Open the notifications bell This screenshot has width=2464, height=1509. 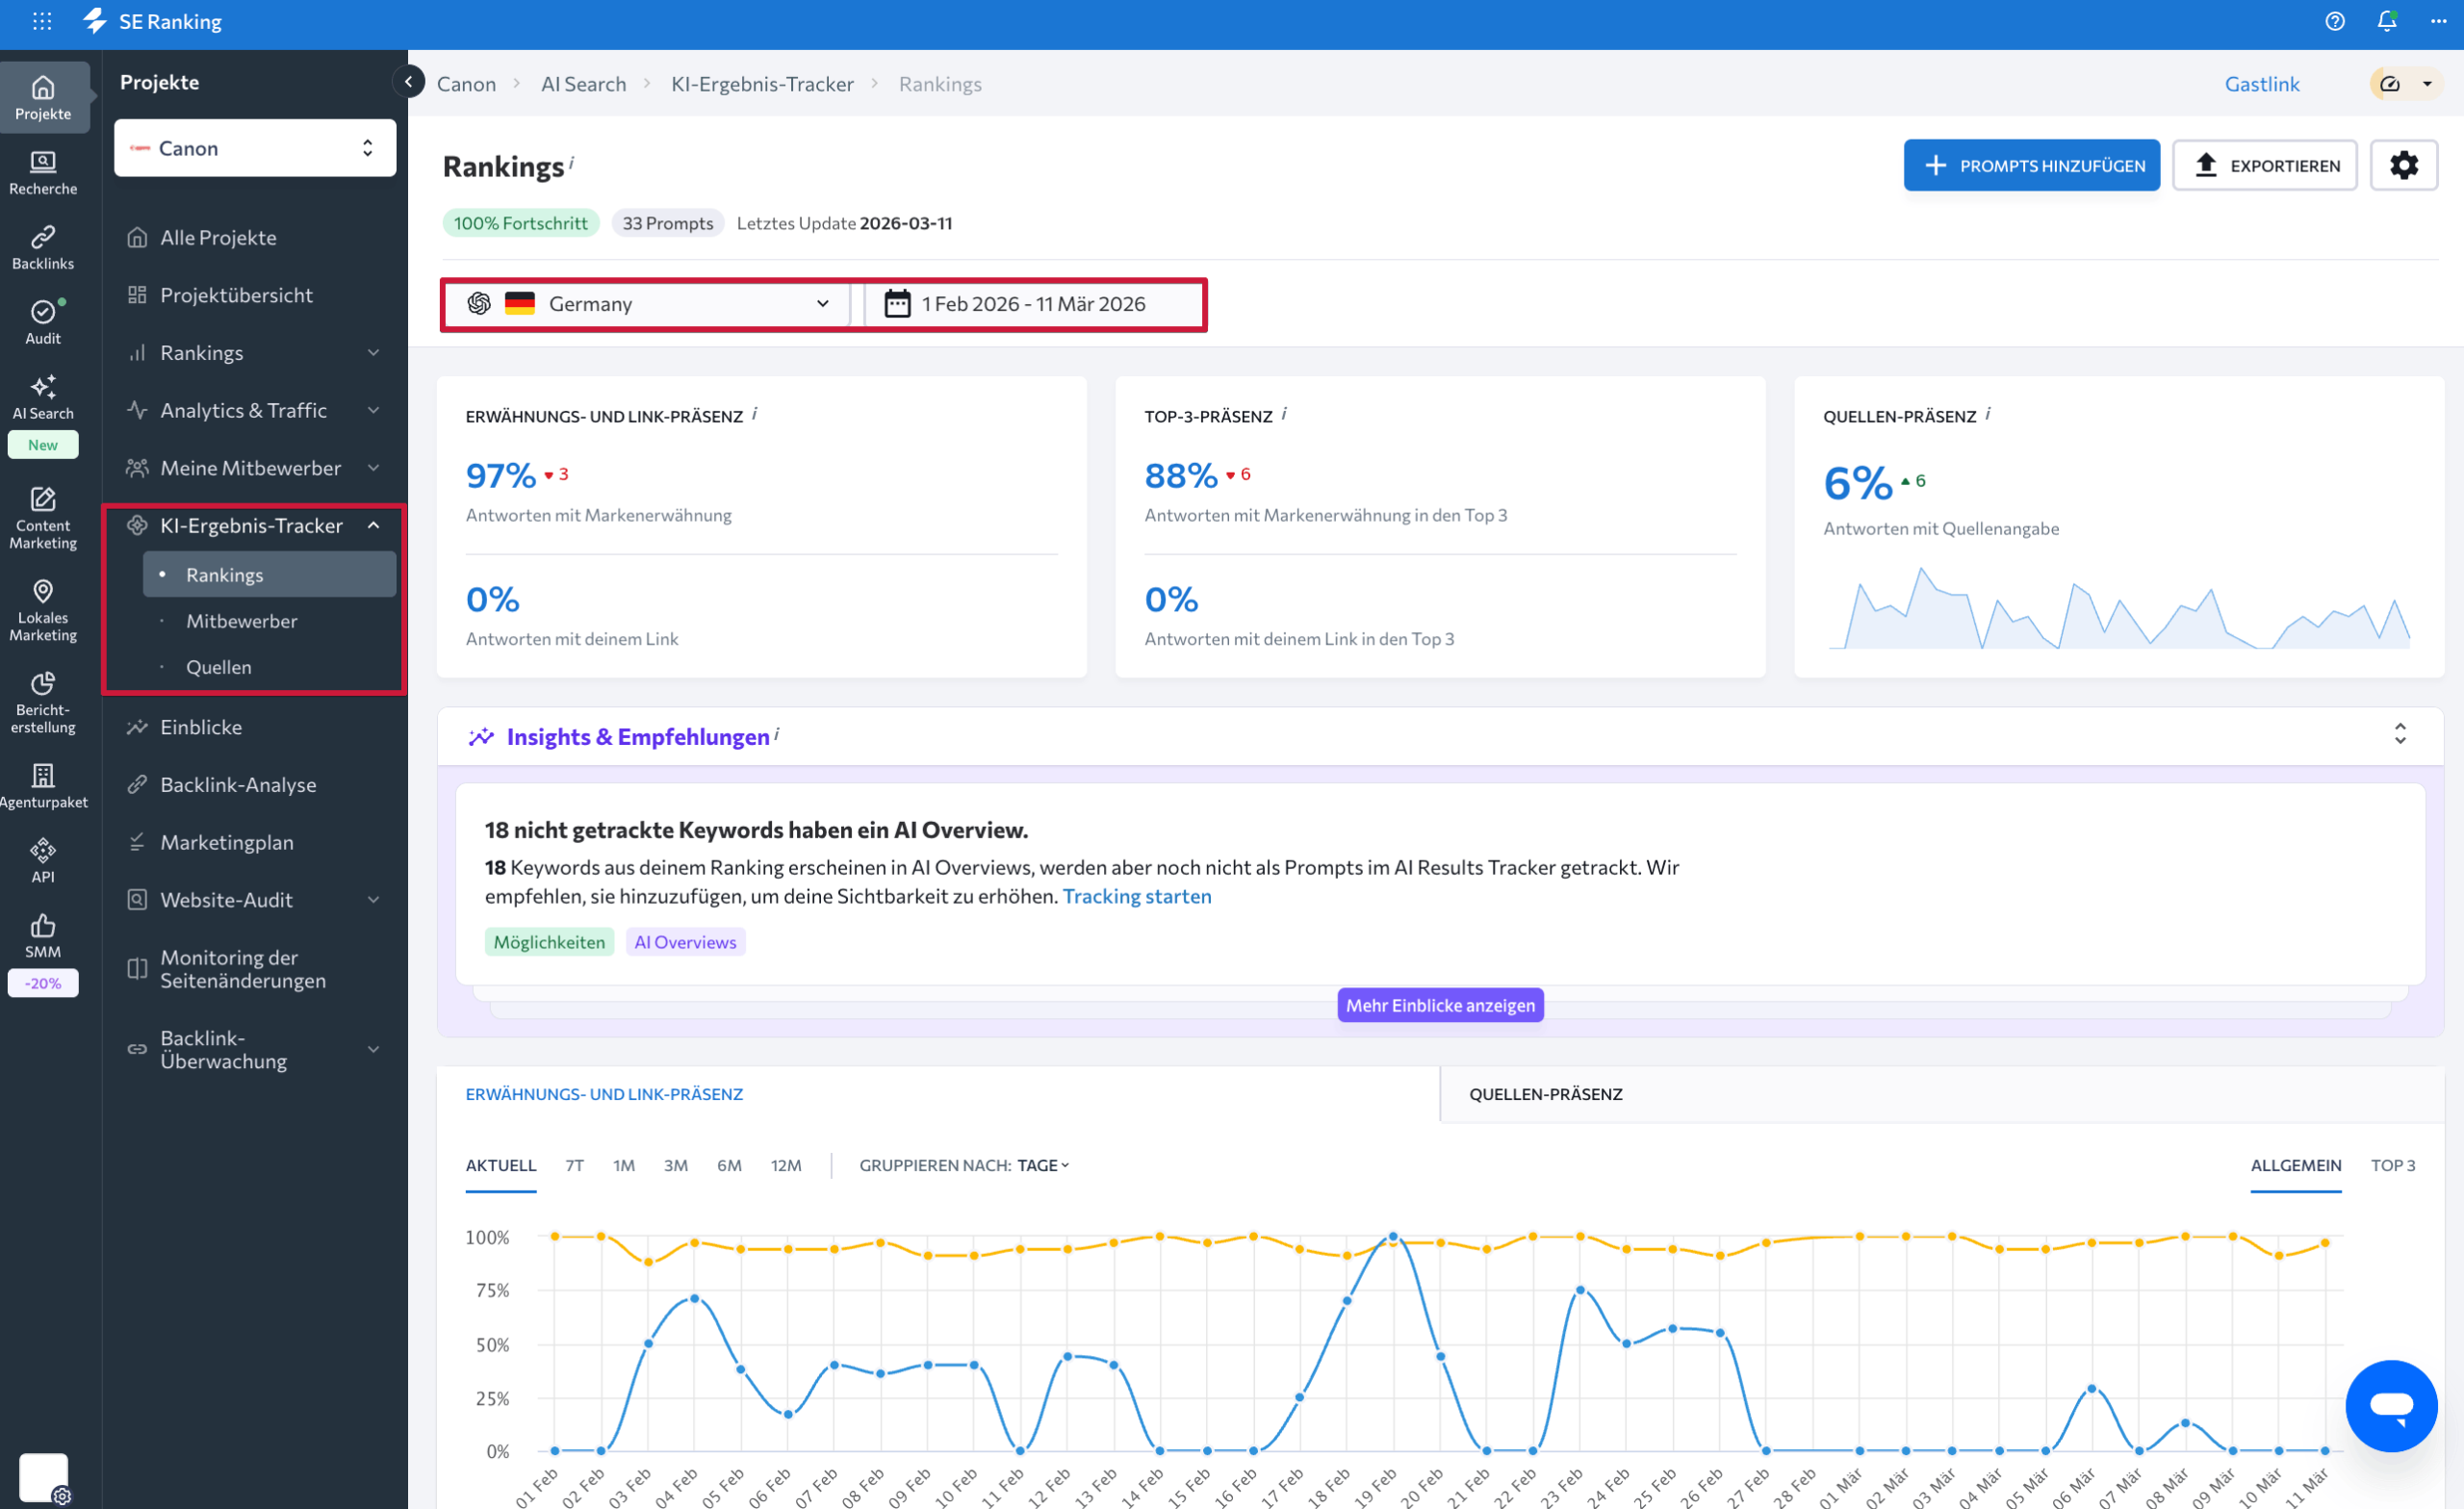point(2385,21)
